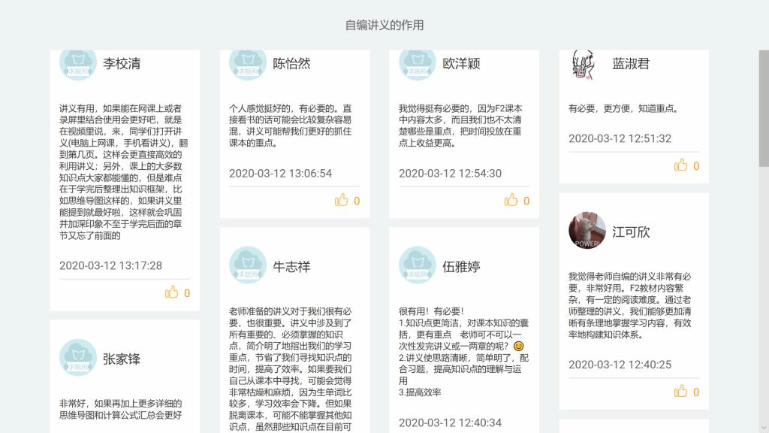Select the name 陈怡然

291,64
